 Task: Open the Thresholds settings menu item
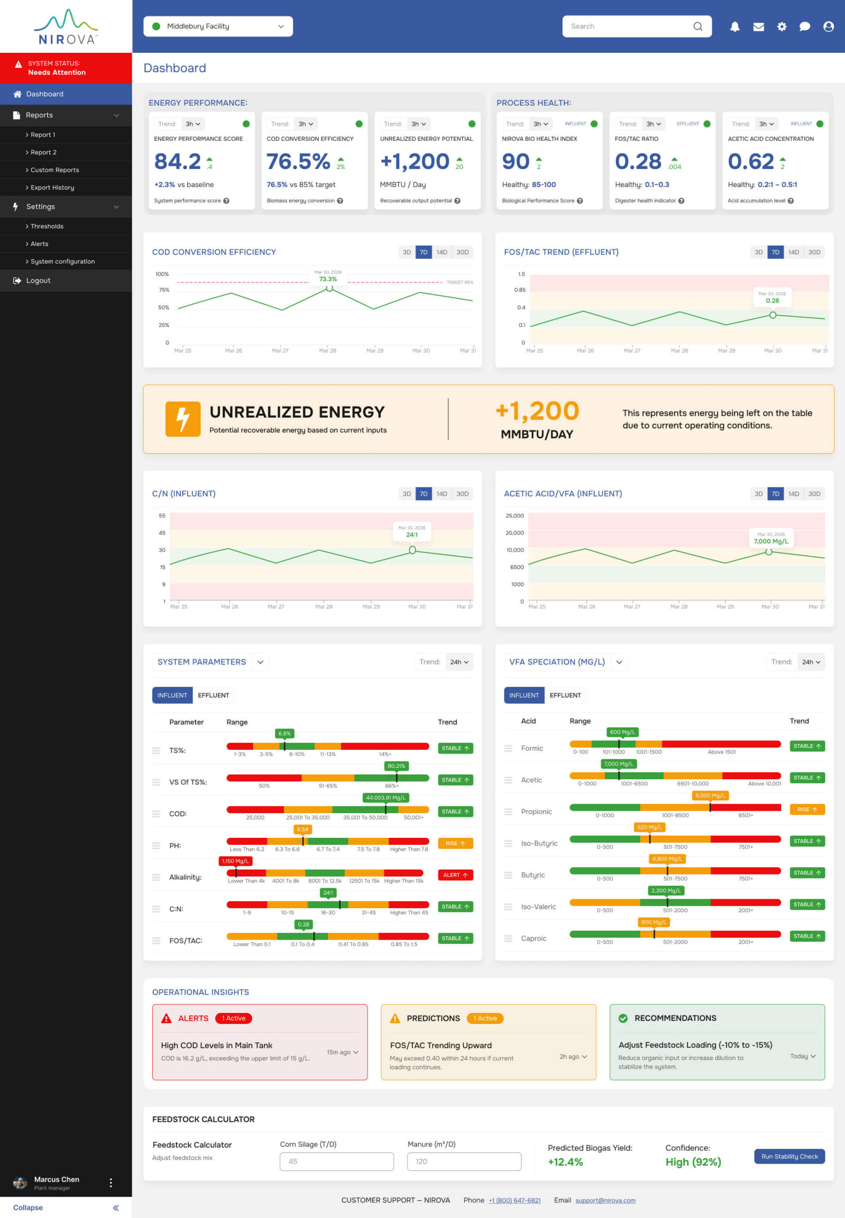(47, 226)
